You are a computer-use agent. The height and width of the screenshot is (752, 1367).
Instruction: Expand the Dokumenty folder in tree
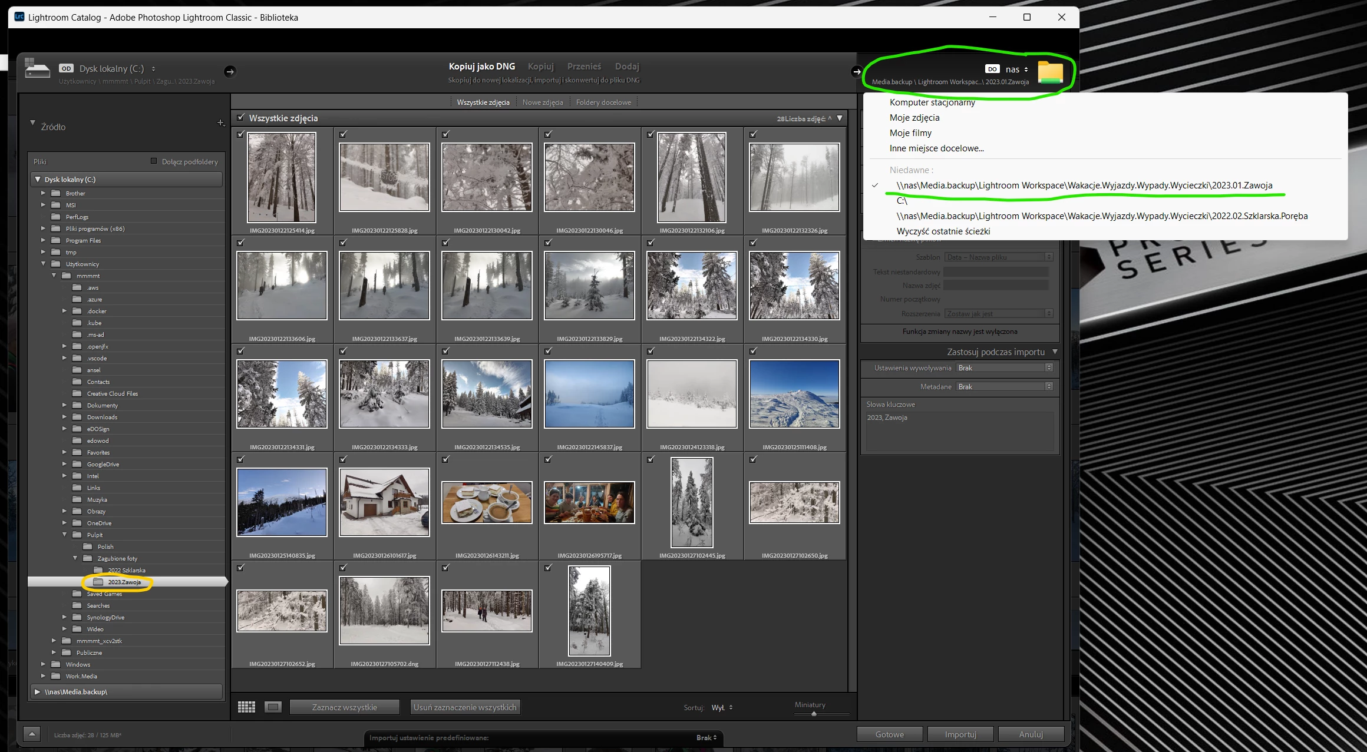click(64, 405)
